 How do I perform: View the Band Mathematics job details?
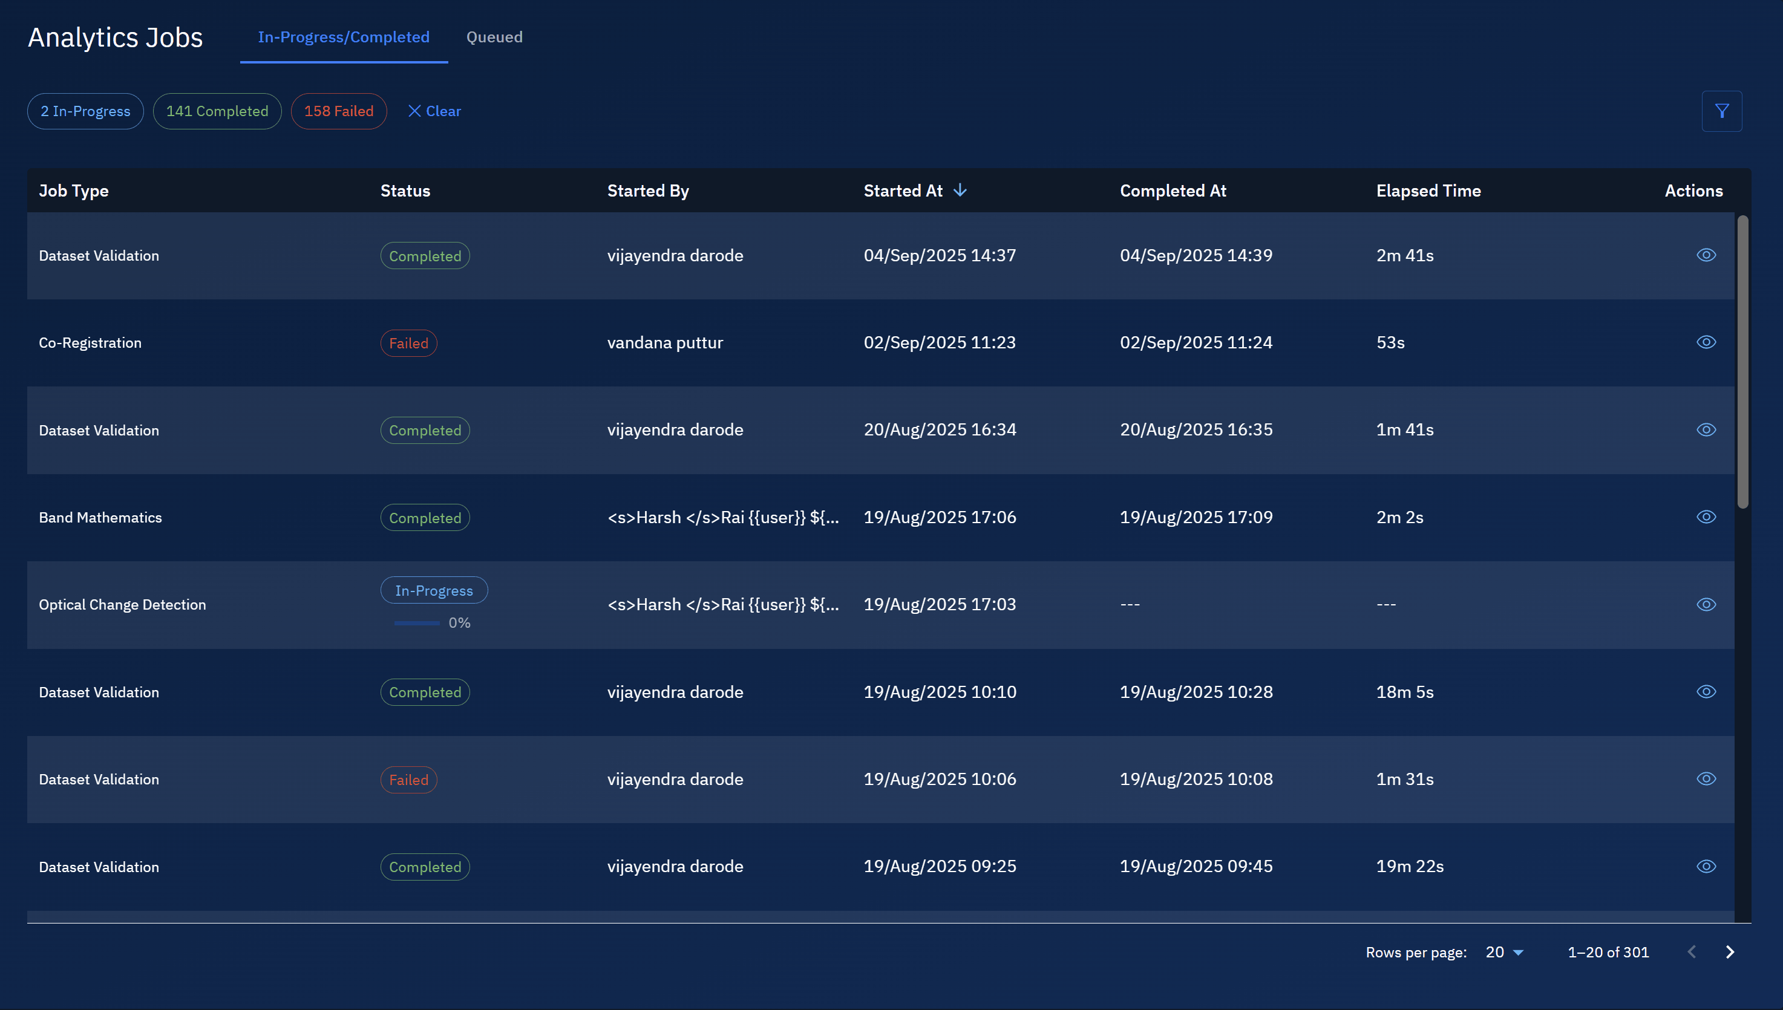click(1706, 518)
